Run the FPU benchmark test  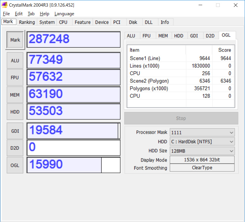(x=15, y=77)
